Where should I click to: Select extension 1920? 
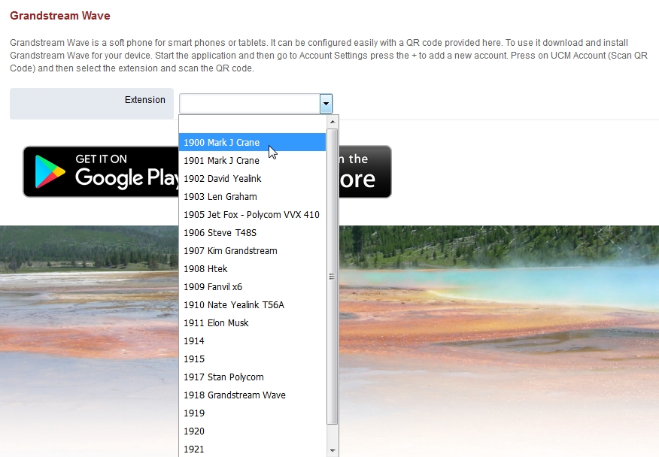click(252, 431)
